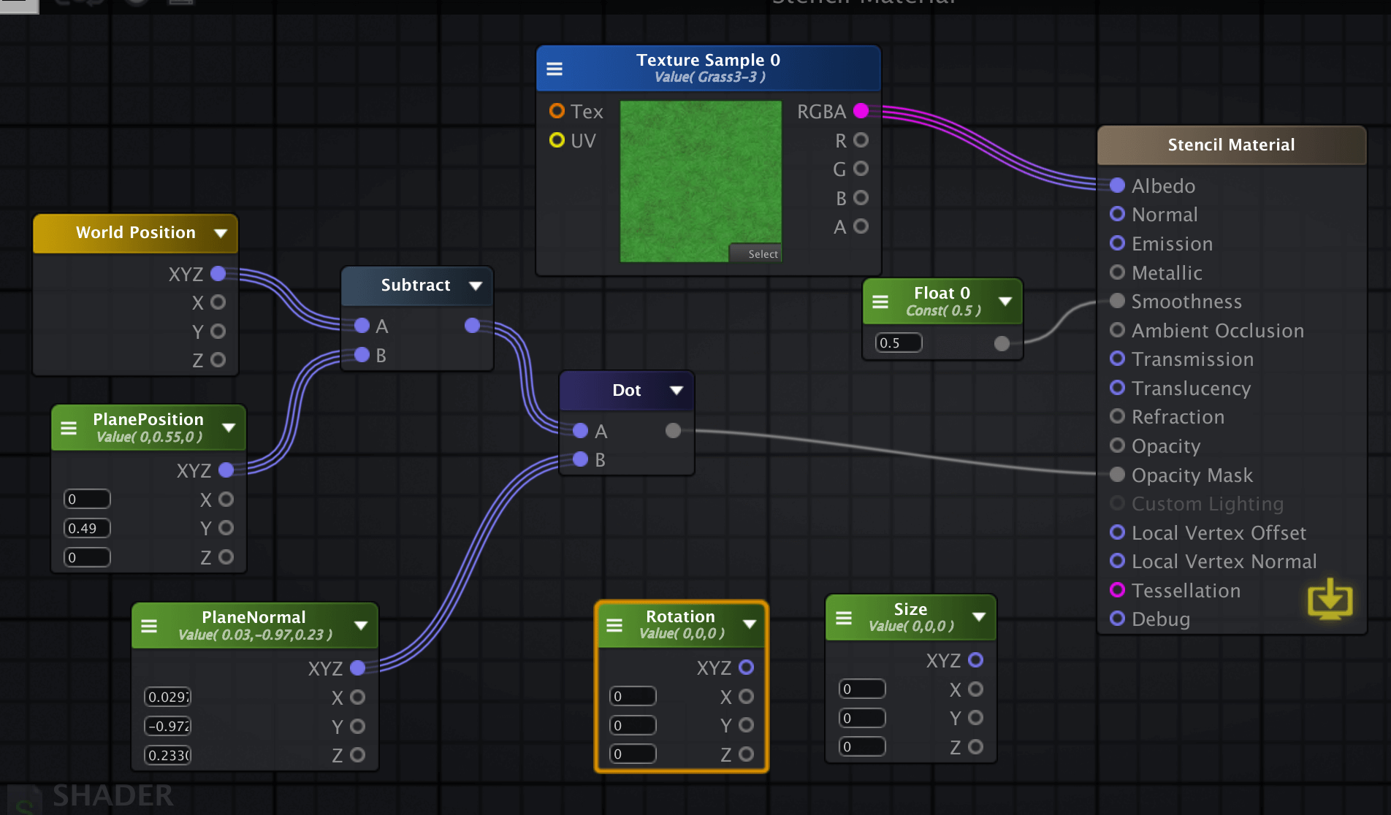This screenshot has height=815, width=1391.
Task: Edit PlaneNormal Z field showing 0.2330
Action: [x=167, y=755]
